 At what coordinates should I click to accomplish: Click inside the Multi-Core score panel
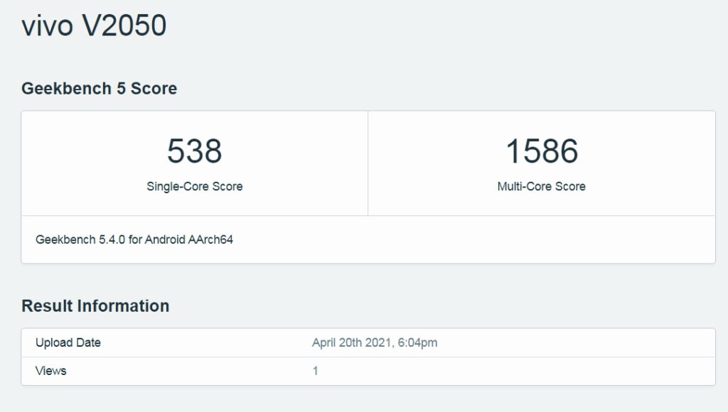tap(540, 163)
